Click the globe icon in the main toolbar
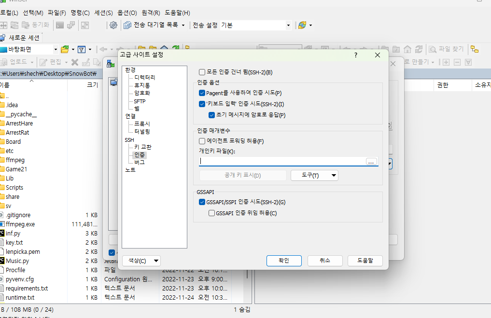 (x=302, y=25)
